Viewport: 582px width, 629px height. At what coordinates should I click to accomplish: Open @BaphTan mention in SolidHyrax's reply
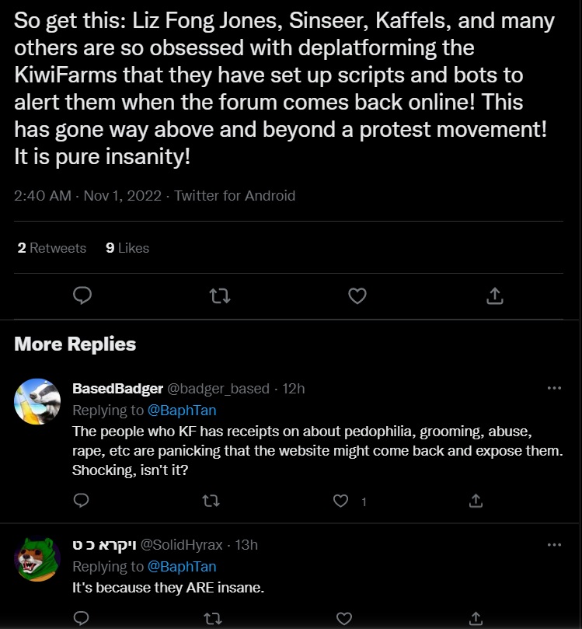pyautogui.click(x=182, y=567)
